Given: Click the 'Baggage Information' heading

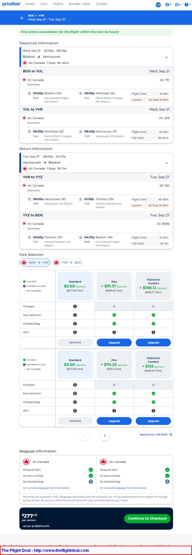Looking at the screenshot, I should (x=38, y=451).
